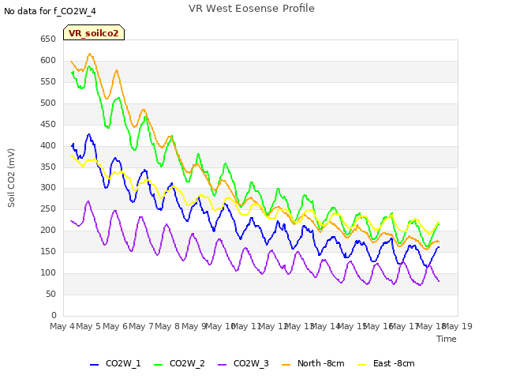This screenshot has height=379, width=505.
Task: Click the VR_soilco2 label box
Action: point(94,32)
